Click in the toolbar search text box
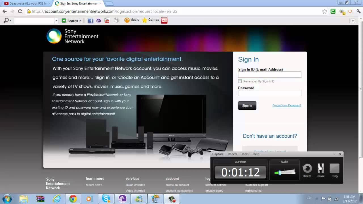 (x=34, y=21)
